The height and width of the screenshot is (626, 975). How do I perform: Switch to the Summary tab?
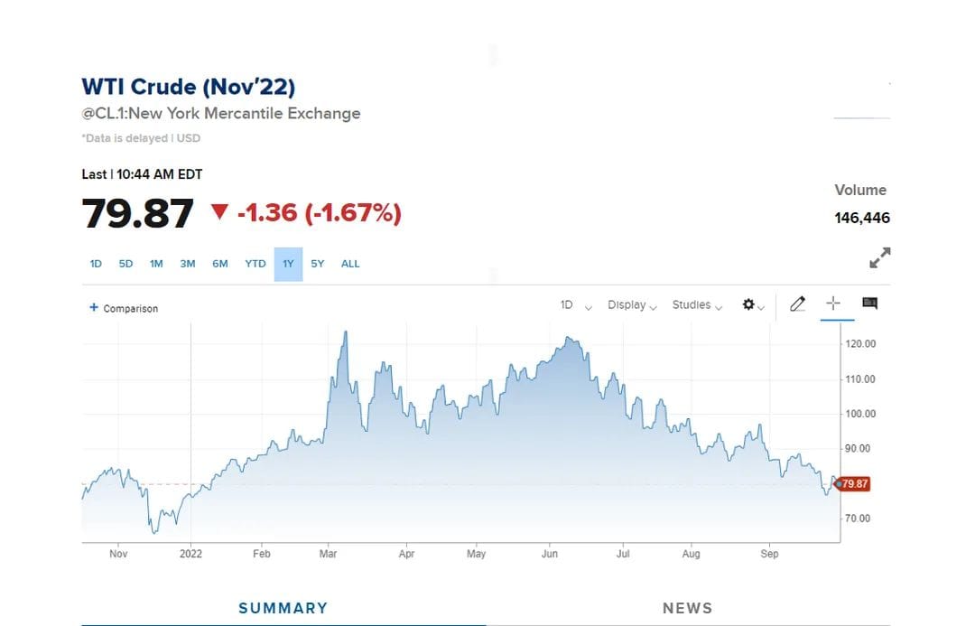[283, 608]
